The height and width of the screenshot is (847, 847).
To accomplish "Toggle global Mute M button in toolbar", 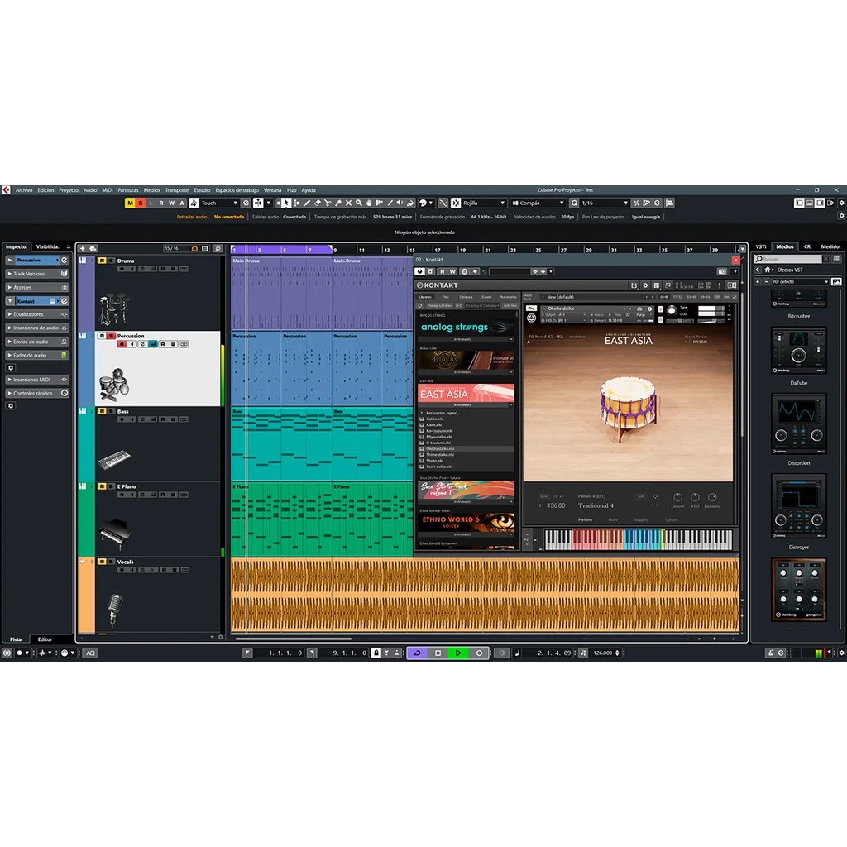I will coord(130,203).
